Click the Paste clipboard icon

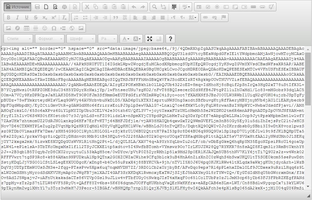105,7
